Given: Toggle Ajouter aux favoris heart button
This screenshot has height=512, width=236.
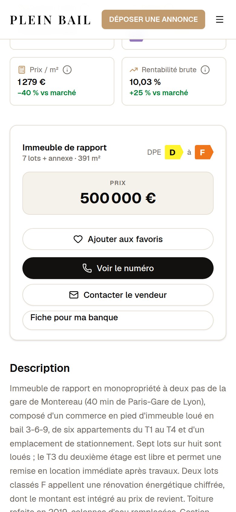Looking at the screenshot, I should [x=118, y=239].
